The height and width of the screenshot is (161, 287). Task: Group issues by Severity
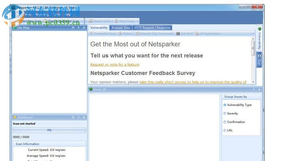tap(231, 114)
